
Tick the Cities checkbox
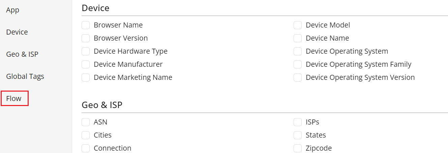pyautogui.click(x=86, y=135)
